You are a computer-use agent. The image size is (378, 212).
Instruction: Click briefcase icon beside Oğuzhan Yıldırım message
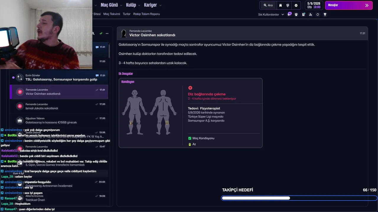click(20, 120)
